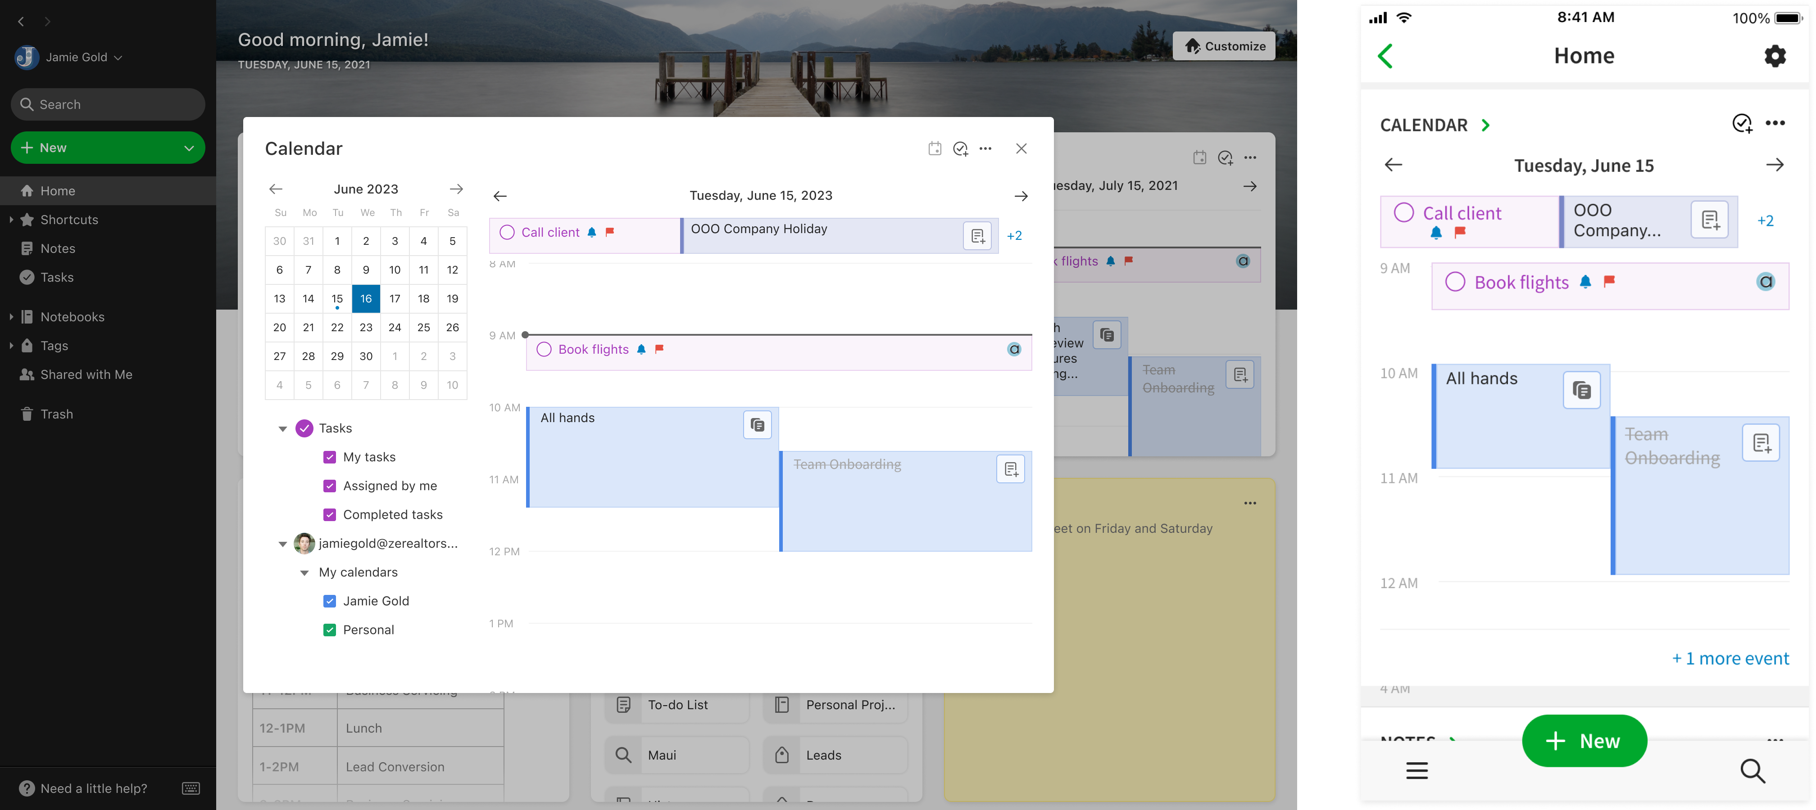Open mobile Calendar widget more options
1816x810 pixels.
[x=1775, y=123]
